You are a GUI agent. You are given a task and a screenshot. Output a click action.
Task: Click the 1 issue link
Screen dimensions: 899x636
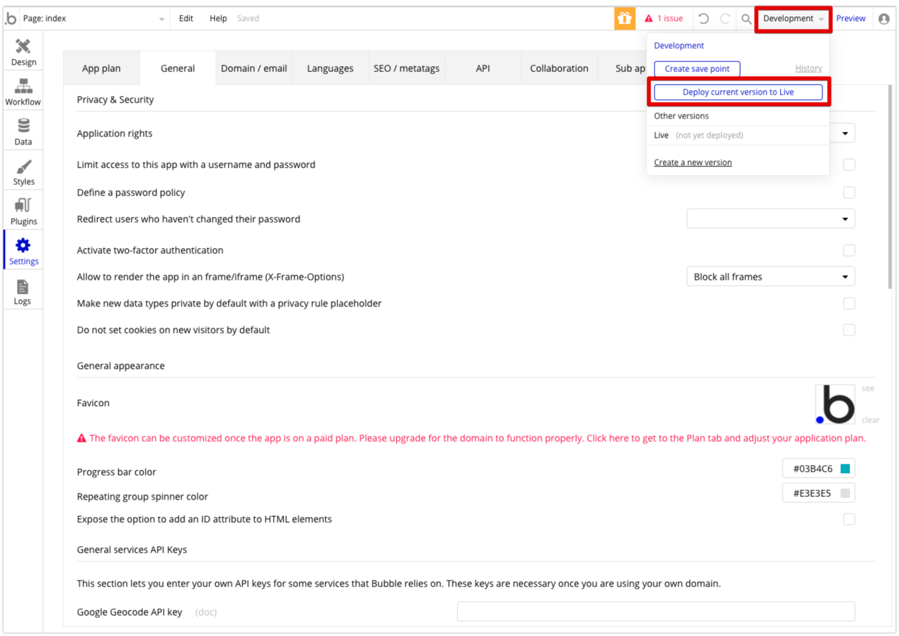click(670, 19)
